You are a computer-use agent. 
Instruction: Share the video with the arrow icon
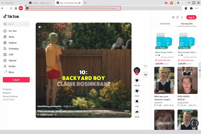pos(137,112)
